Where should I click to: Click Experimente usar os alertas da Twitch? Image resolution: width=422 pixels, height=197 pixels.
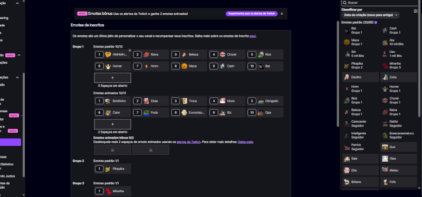pos(252,14)
